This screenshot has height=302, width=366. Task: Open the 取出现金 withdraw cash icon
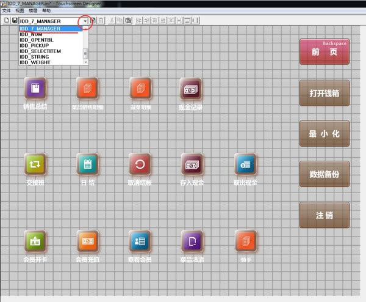pos(245,164)
